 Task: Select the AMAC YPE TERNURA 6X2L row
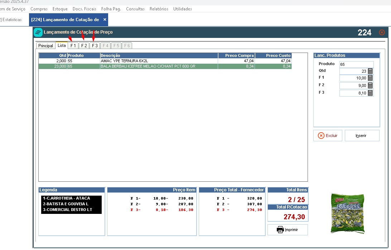165,61
